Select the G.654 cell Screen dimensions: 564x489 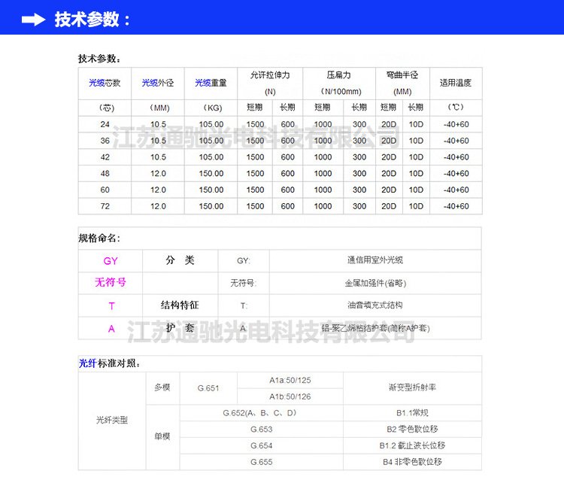pyautogui.click(x=262, y=446)
